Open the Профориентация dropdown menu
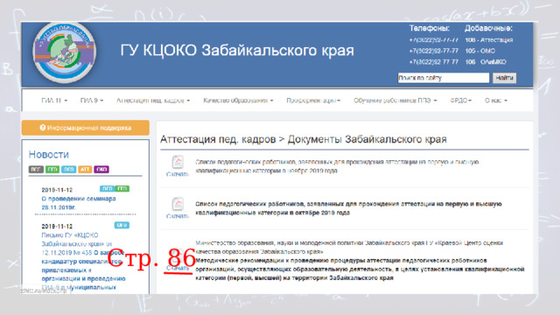The width and height of the screenshot is (560, 315). [x=313, y=101]
